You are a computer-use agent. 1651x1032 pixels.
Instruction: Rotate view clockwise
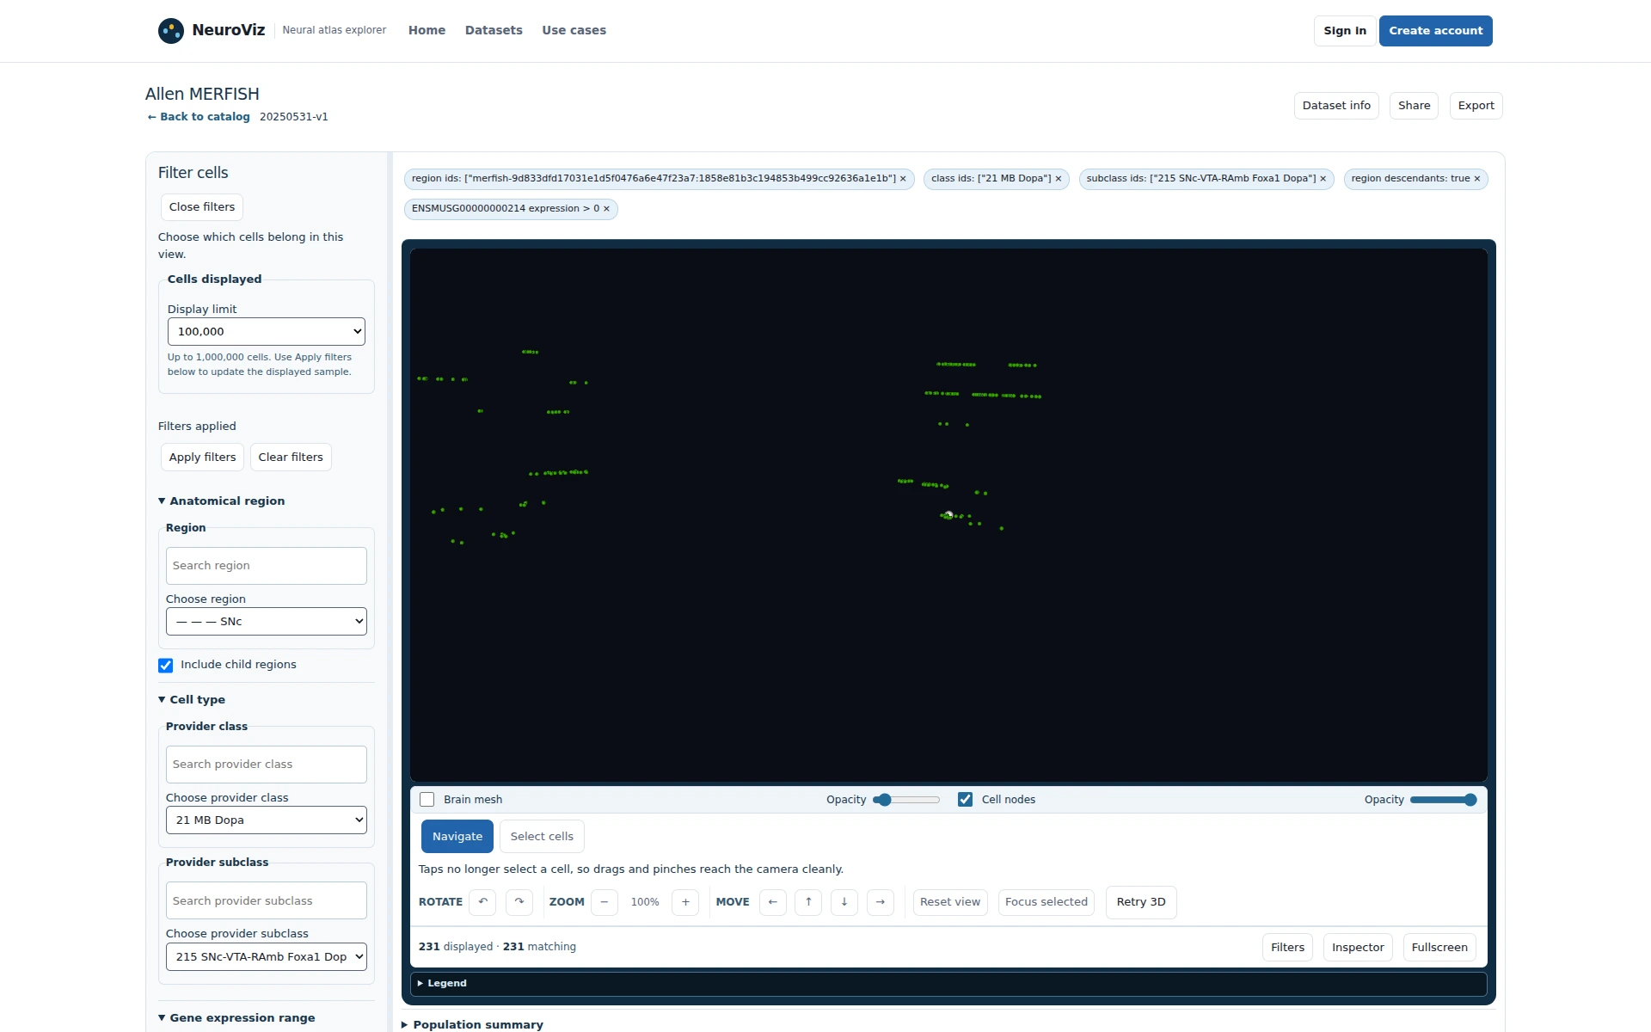tap(519, 902)
